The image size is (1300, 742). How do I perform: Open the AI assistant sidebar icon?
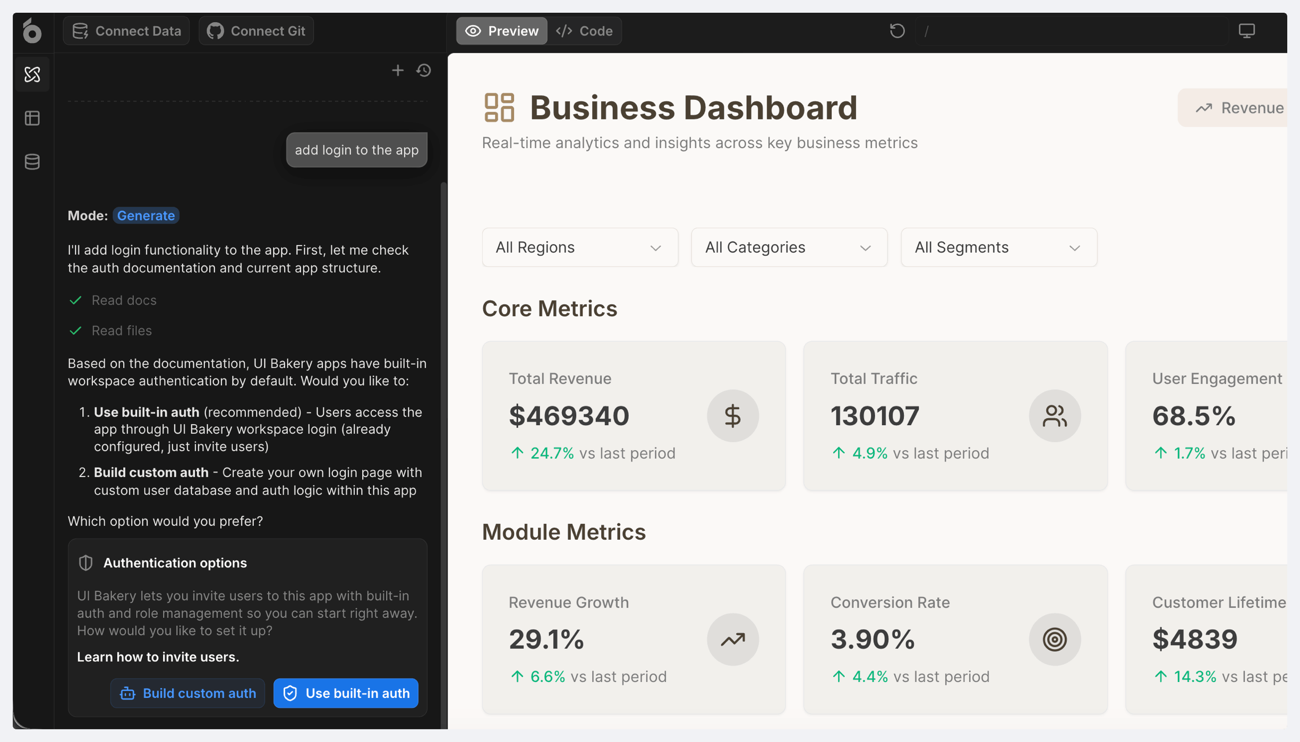click(32, 74)
